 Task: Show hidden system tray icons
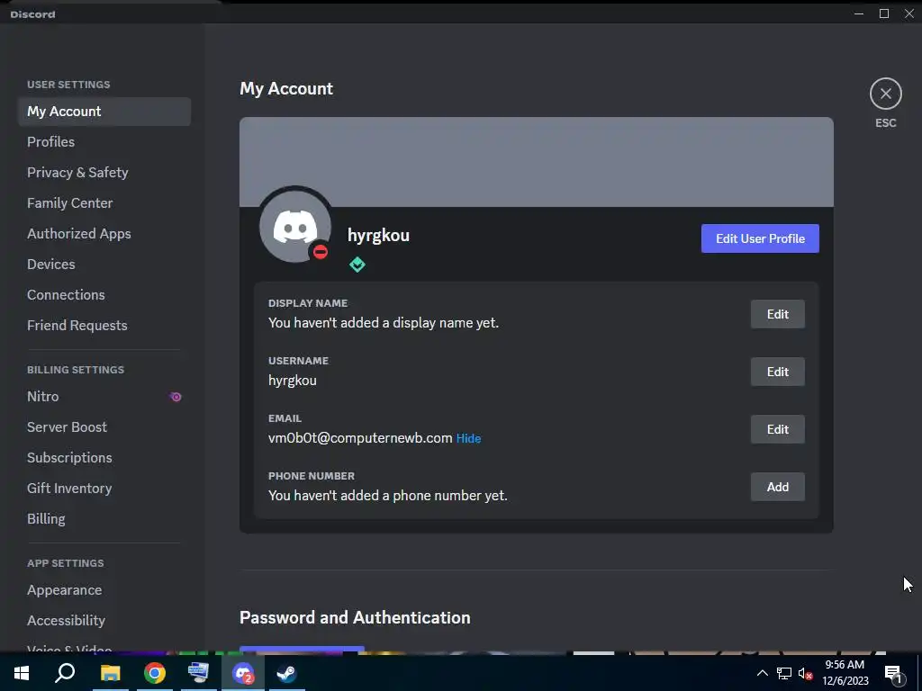[762, 673]
